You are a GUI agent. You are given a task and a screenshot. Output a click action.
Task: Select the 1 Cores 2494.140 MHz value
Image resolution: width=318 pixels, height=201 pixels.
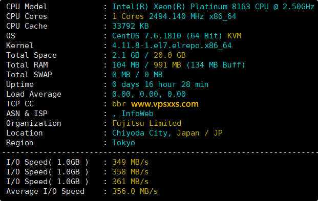coord(158,16)
